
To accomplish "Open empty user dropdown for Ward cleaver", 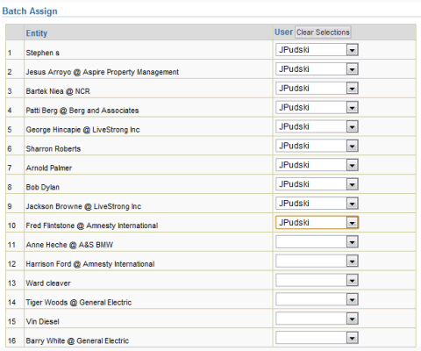I will 317,280.
